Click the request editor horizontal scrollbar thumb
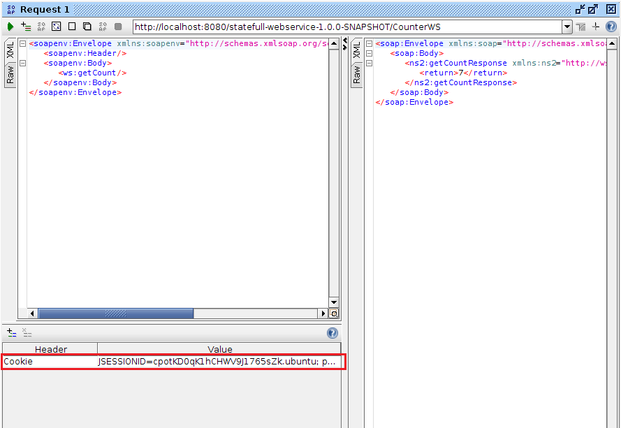The width and height of the screenshot is (621, 428). click(x=115, y=314)
